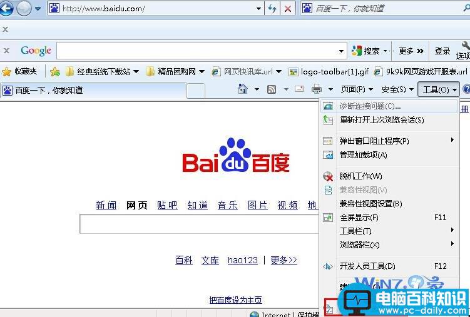Select 管理加载项(A) from the menu

(389, 155)
